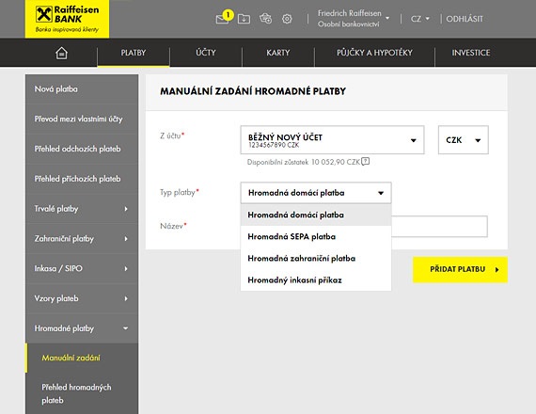This screenshot has height=414, width=536.
Task: Close the Typ platby dropdown field
Action: pos(316,193)
